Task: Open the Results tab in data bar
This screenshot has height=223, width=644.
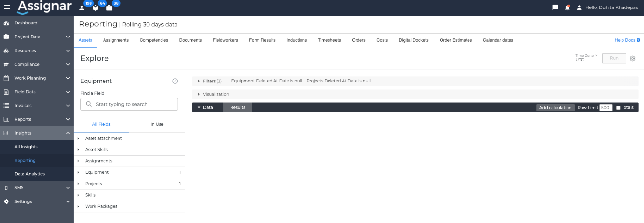Action: pos(238,107)
